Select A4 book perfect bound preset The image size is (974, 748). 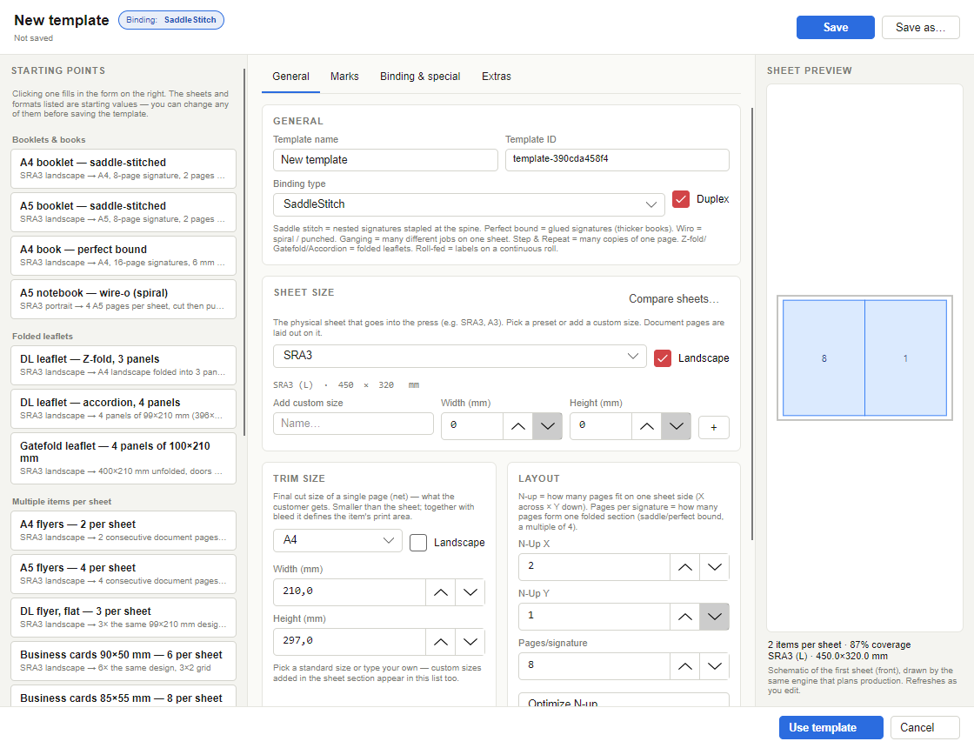[x=123, y=256]
